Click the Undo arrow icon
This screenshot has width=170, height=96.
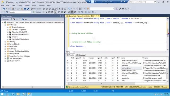tap(69, 9)
